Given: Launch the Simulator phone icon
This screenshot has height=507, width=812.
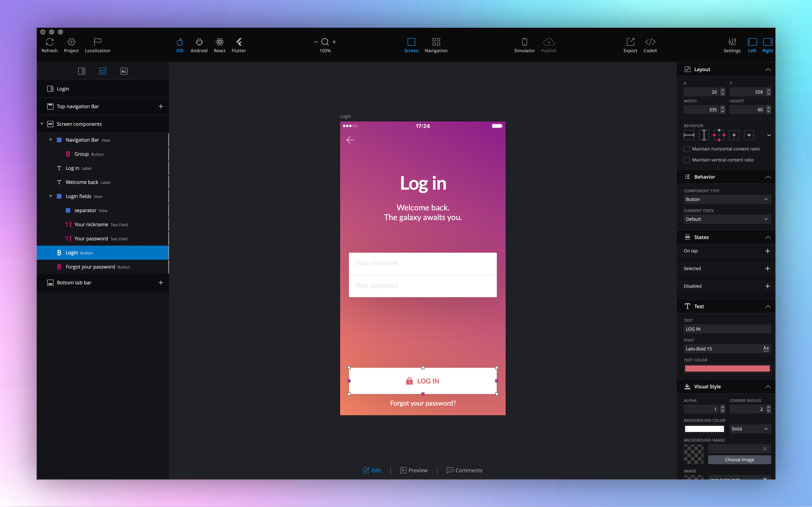Looking at the screenshot, I should point(524,42).
